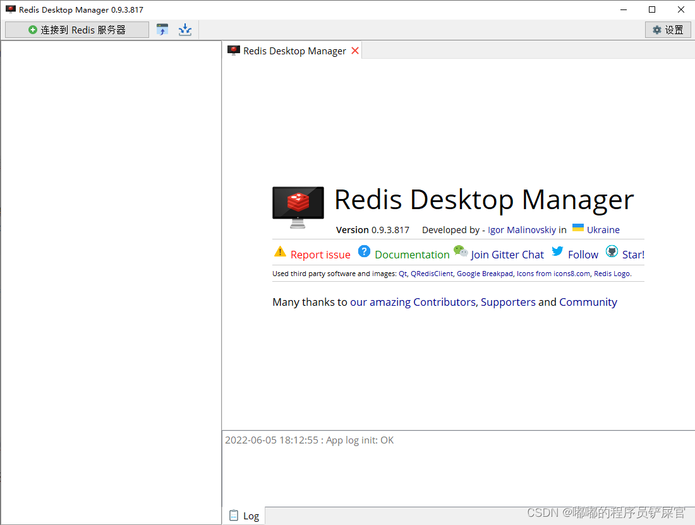This screenshot has height=525, width=695.
Task: Open the Qt third-party link
Action: tap(402, 274)
